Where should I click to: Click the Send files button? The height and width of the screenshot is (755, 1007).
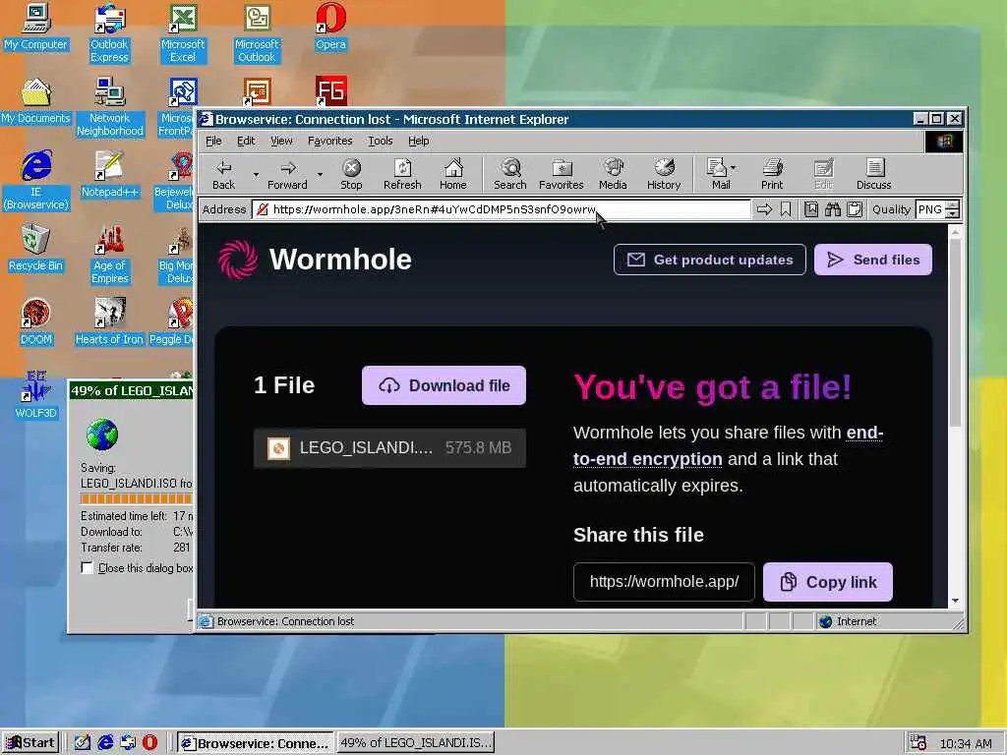[x=873, y=260]
